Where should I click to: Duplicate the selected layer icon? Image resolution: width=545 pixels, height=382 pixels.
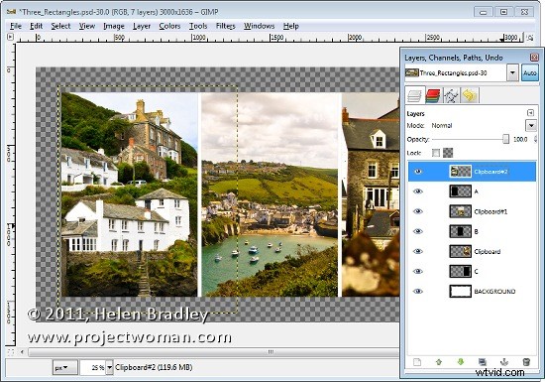[483, 362]
